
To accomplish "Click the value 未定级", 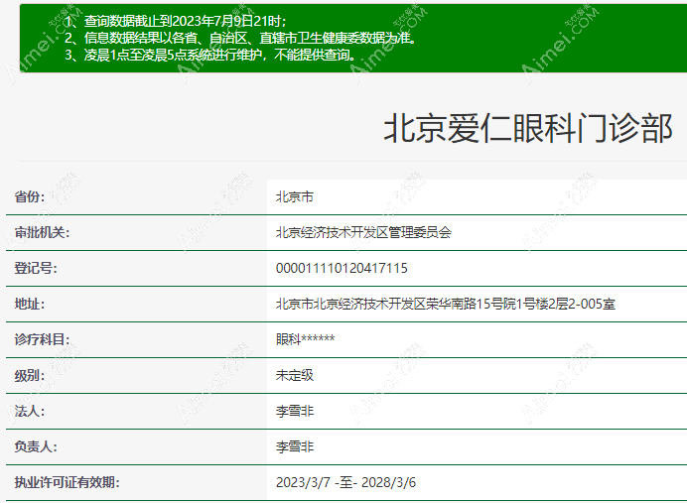I will [295, 375].
